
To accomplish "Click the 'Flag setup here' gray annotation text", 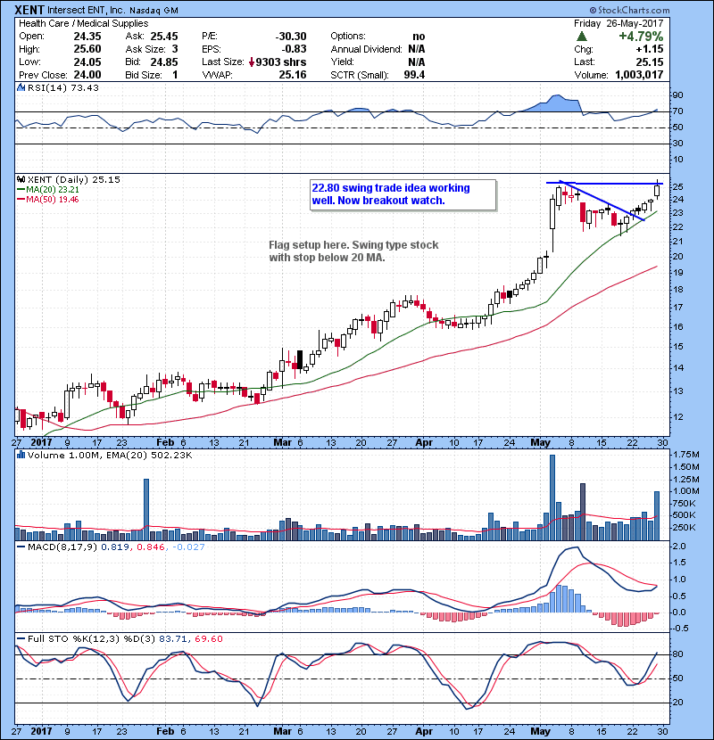I will pyautogui.click(x=353, y=251).
